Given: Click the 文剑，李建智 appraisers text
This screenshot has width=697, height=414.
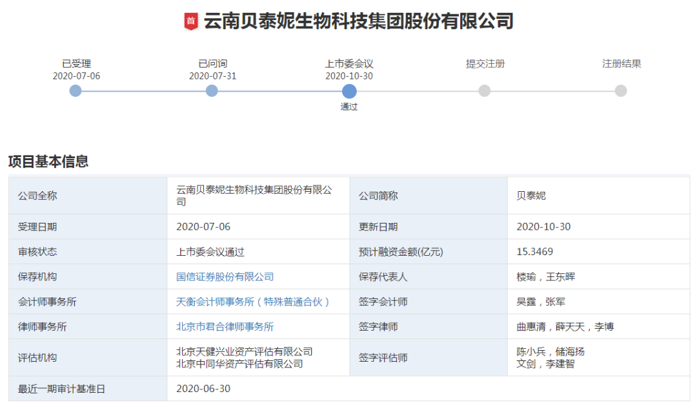Looking at the screenshot, I should coord(545,364).
